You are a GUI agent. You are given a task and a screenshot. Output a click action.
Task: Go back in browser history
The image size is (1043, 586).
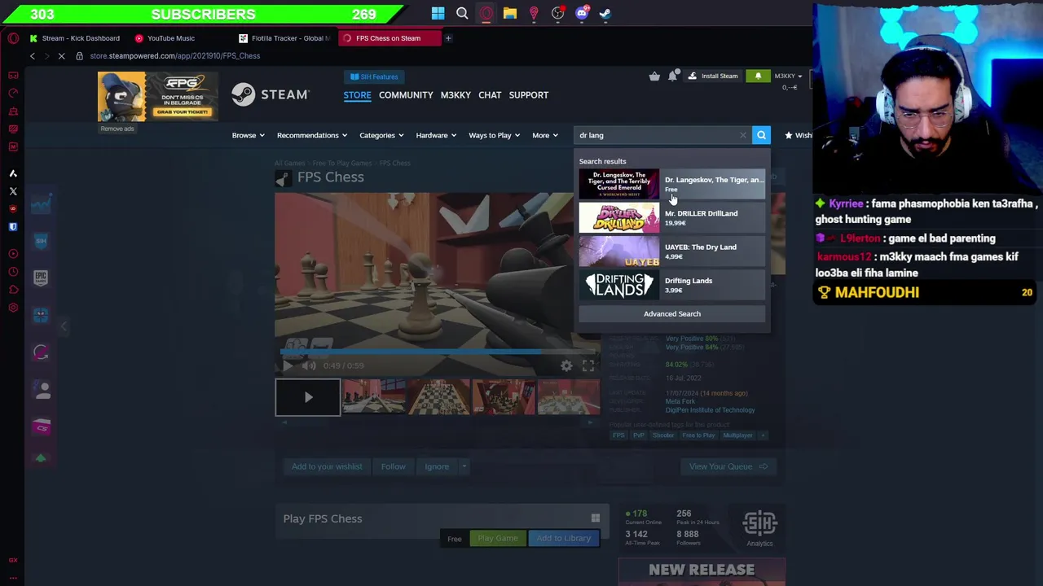pos(33,56)
